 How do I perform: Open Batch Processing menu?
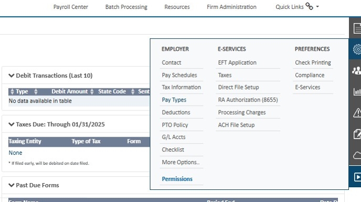coord(126,7)
